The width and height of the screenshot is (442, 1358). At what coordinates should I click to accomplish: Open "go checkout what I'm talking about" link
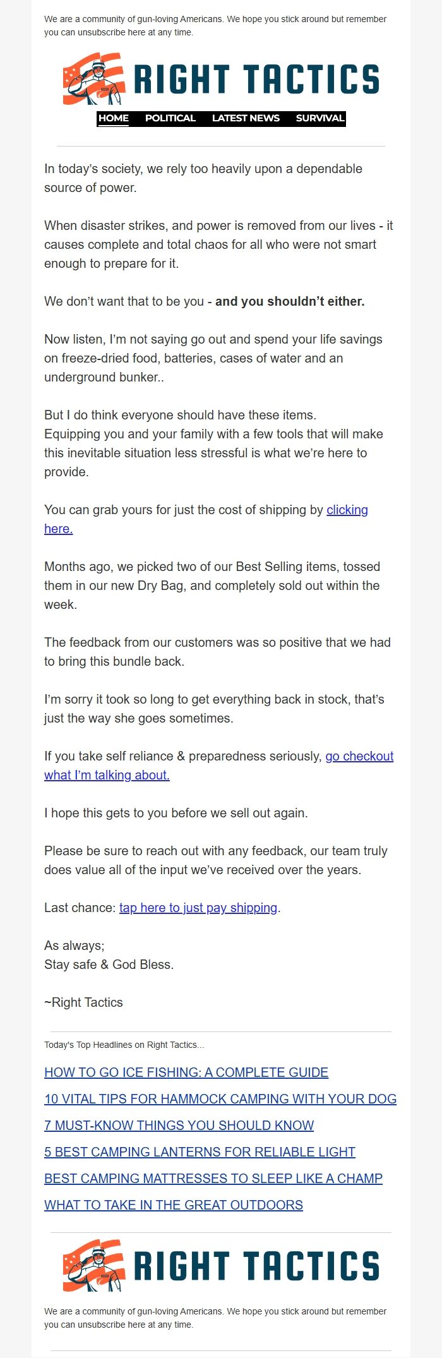[359, 756]
